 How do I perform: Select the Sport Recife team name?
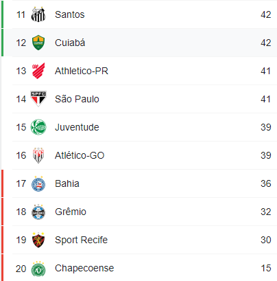click(81, 240)
